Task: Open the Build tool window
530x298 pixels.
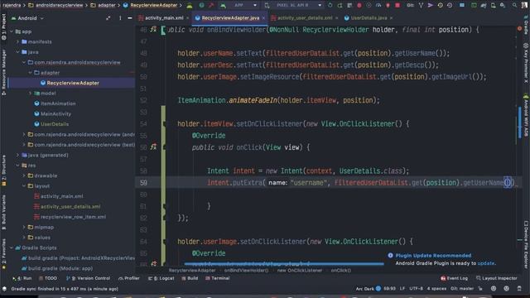Action: [190, 278]
